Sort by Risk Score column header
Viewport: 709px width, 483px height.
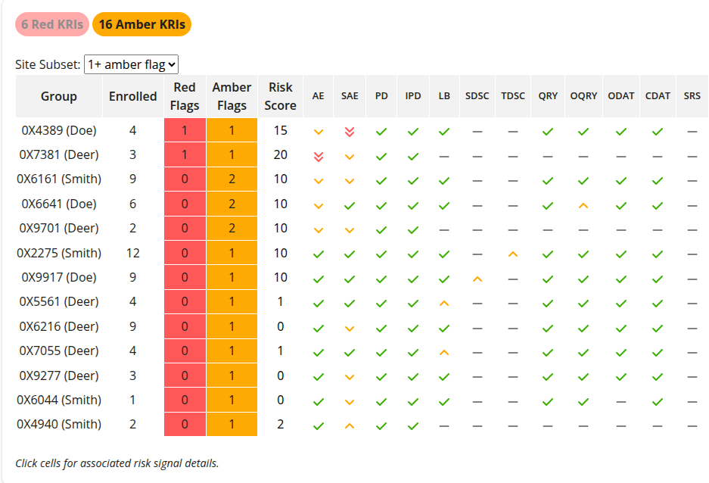280,96
